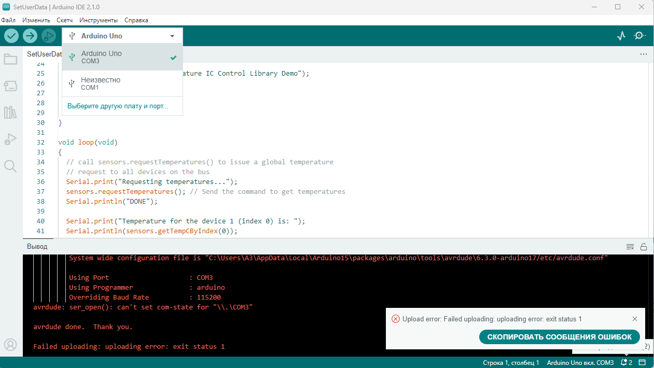Click the getTempCByIndex(0) code line
This screenshot has width=654, height=368.
point(151,231)
